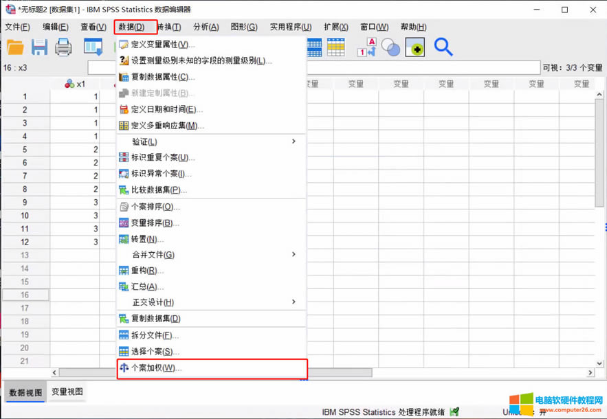Screen dimensions: 607x419
Task: Click the Save floppy disk icon
Action: 39,47
